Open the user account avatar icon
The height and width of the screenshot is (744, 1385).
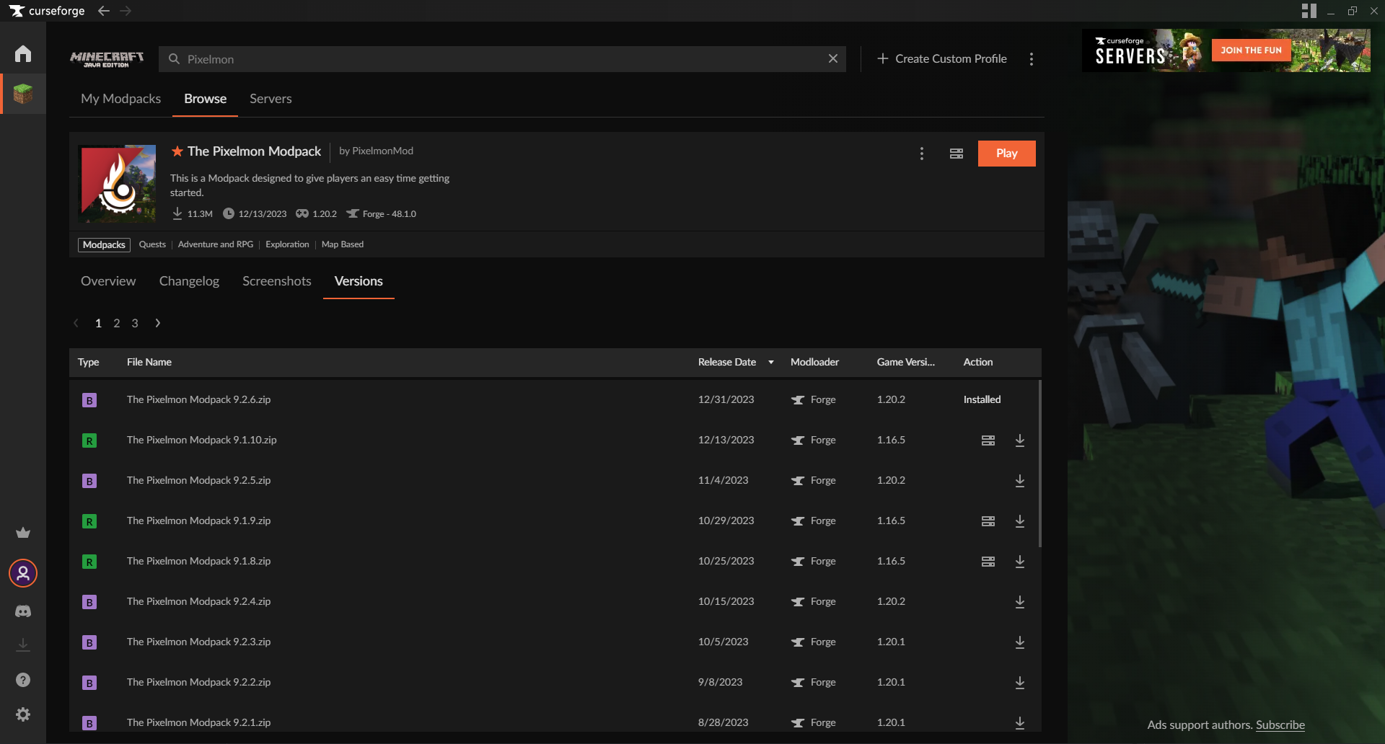click(23, 573)
